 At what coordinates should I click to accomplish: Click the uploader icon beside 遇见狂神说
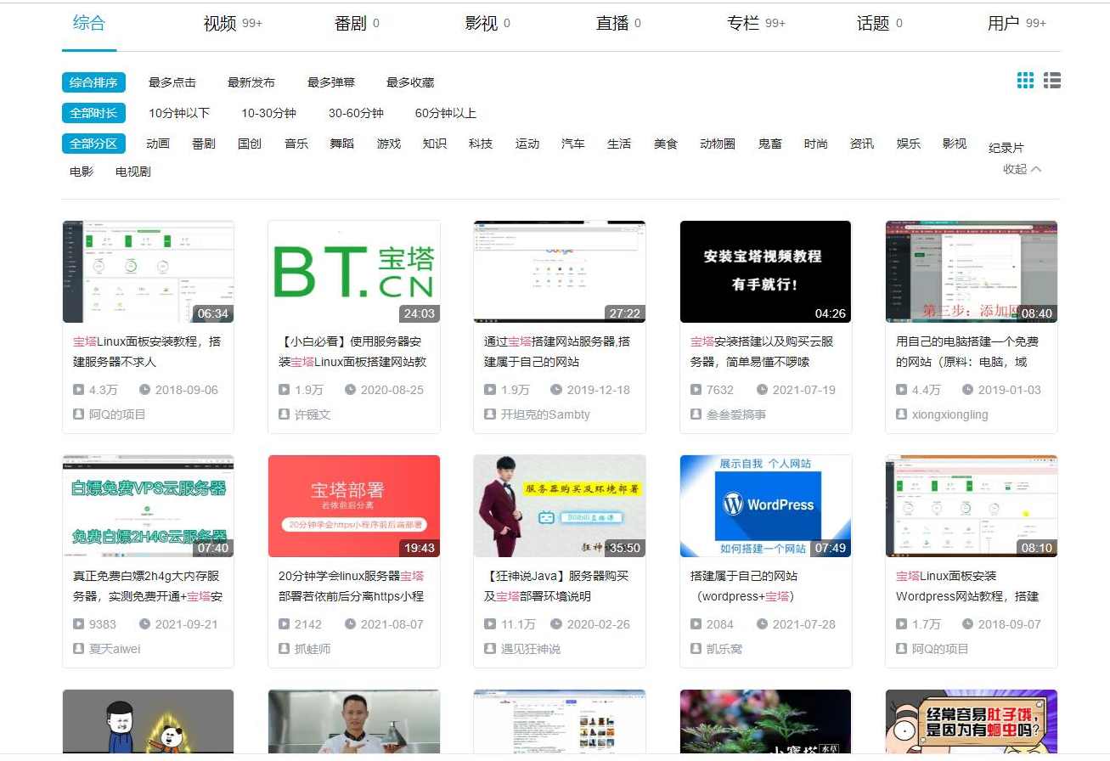[x=489, y=649]
